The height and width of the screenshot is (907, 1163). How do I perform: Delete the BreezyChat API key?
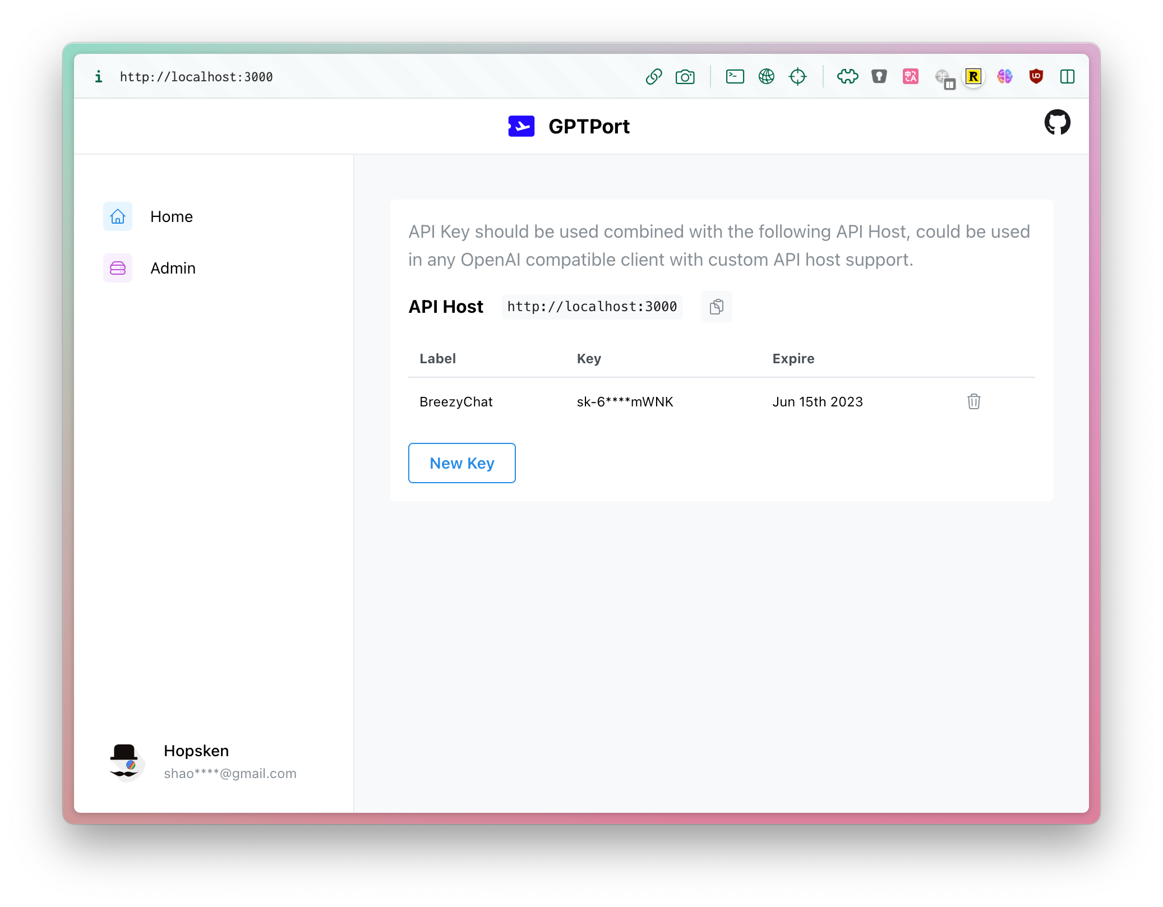(x=973, y=401)
